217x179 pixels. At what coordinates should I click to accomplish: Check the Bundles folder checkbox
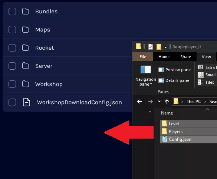pyautogui.click(x=12, y=11)
